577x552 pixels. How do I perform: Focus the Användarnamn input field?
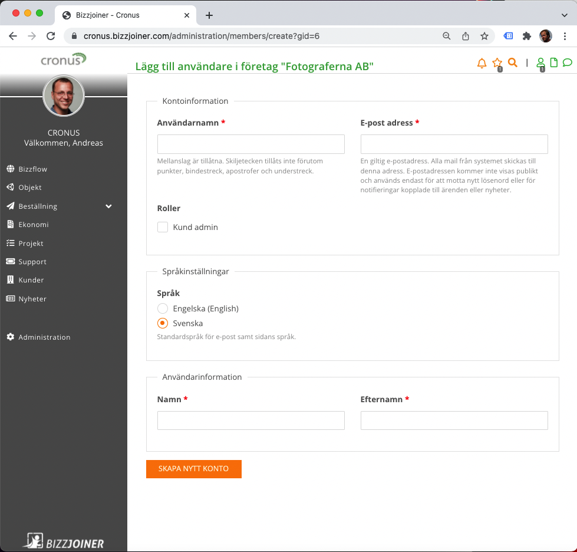pos(250,144)
